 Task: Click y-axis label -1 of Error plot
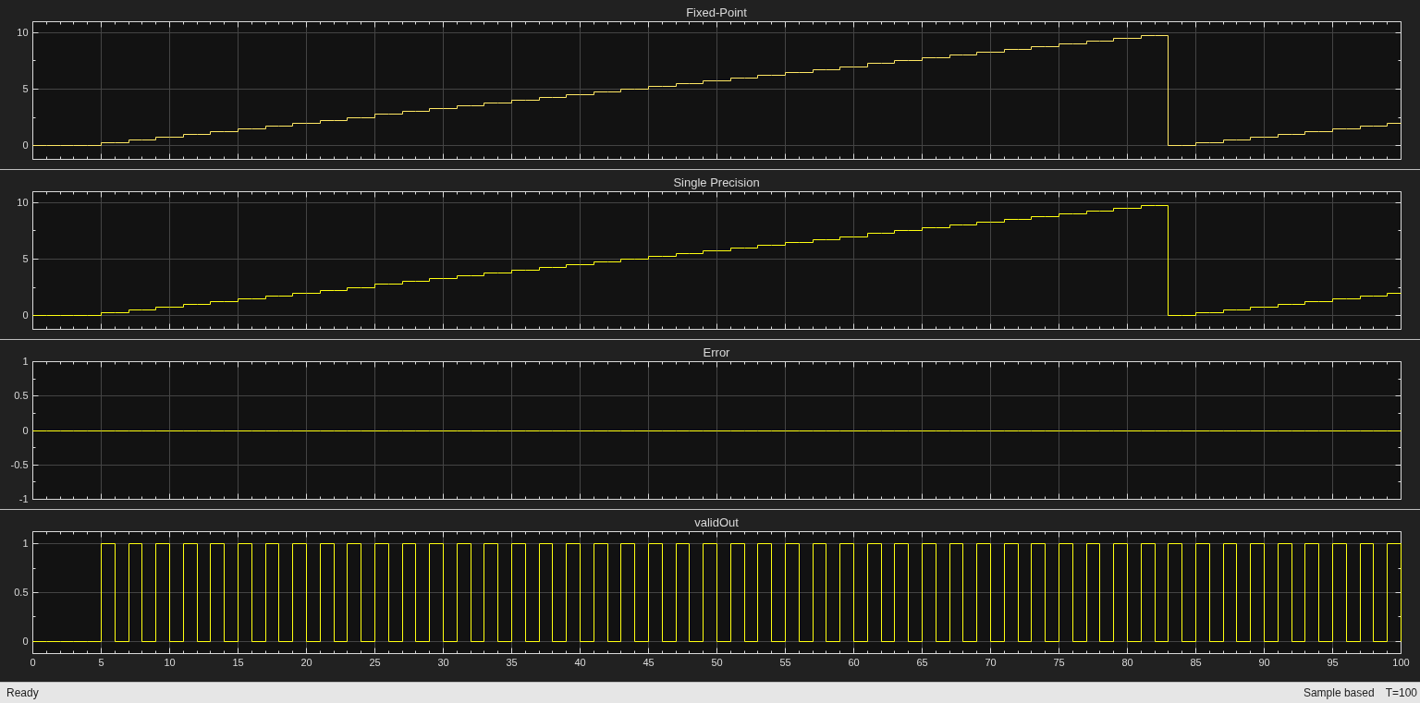click(x=23, y=499)
